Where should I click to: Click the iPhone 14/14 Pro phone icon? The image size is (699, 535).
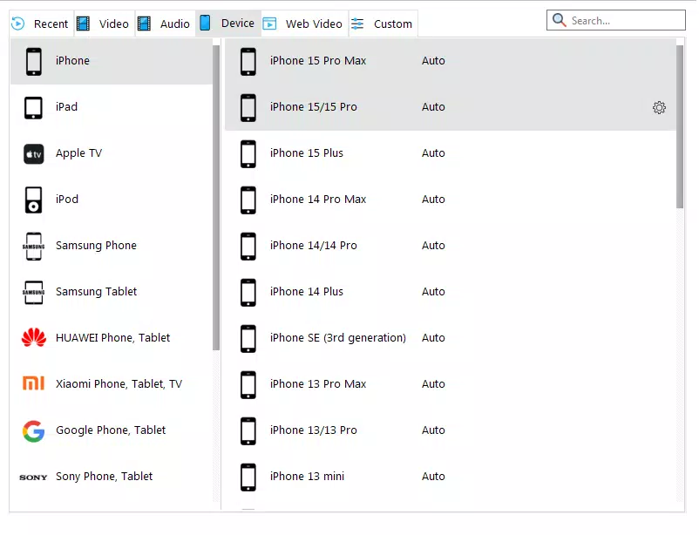[248, 247]
